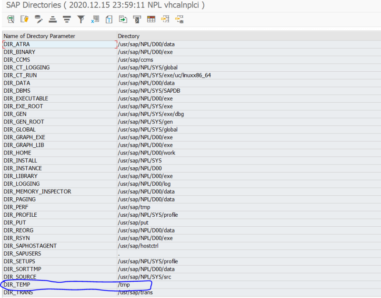The image size is (381, 298).
Task: Click the pencil Change icon
Action: point(38,19)
